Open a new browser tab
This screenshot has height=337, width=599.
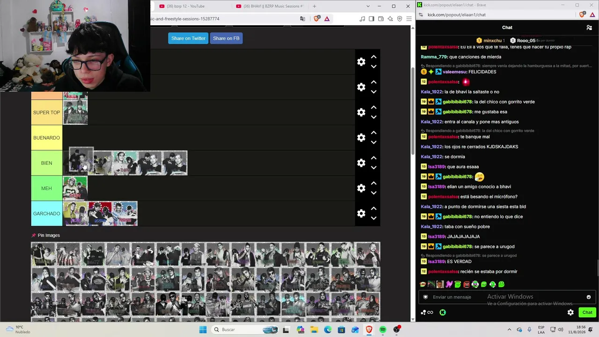(x=314, y=6)
